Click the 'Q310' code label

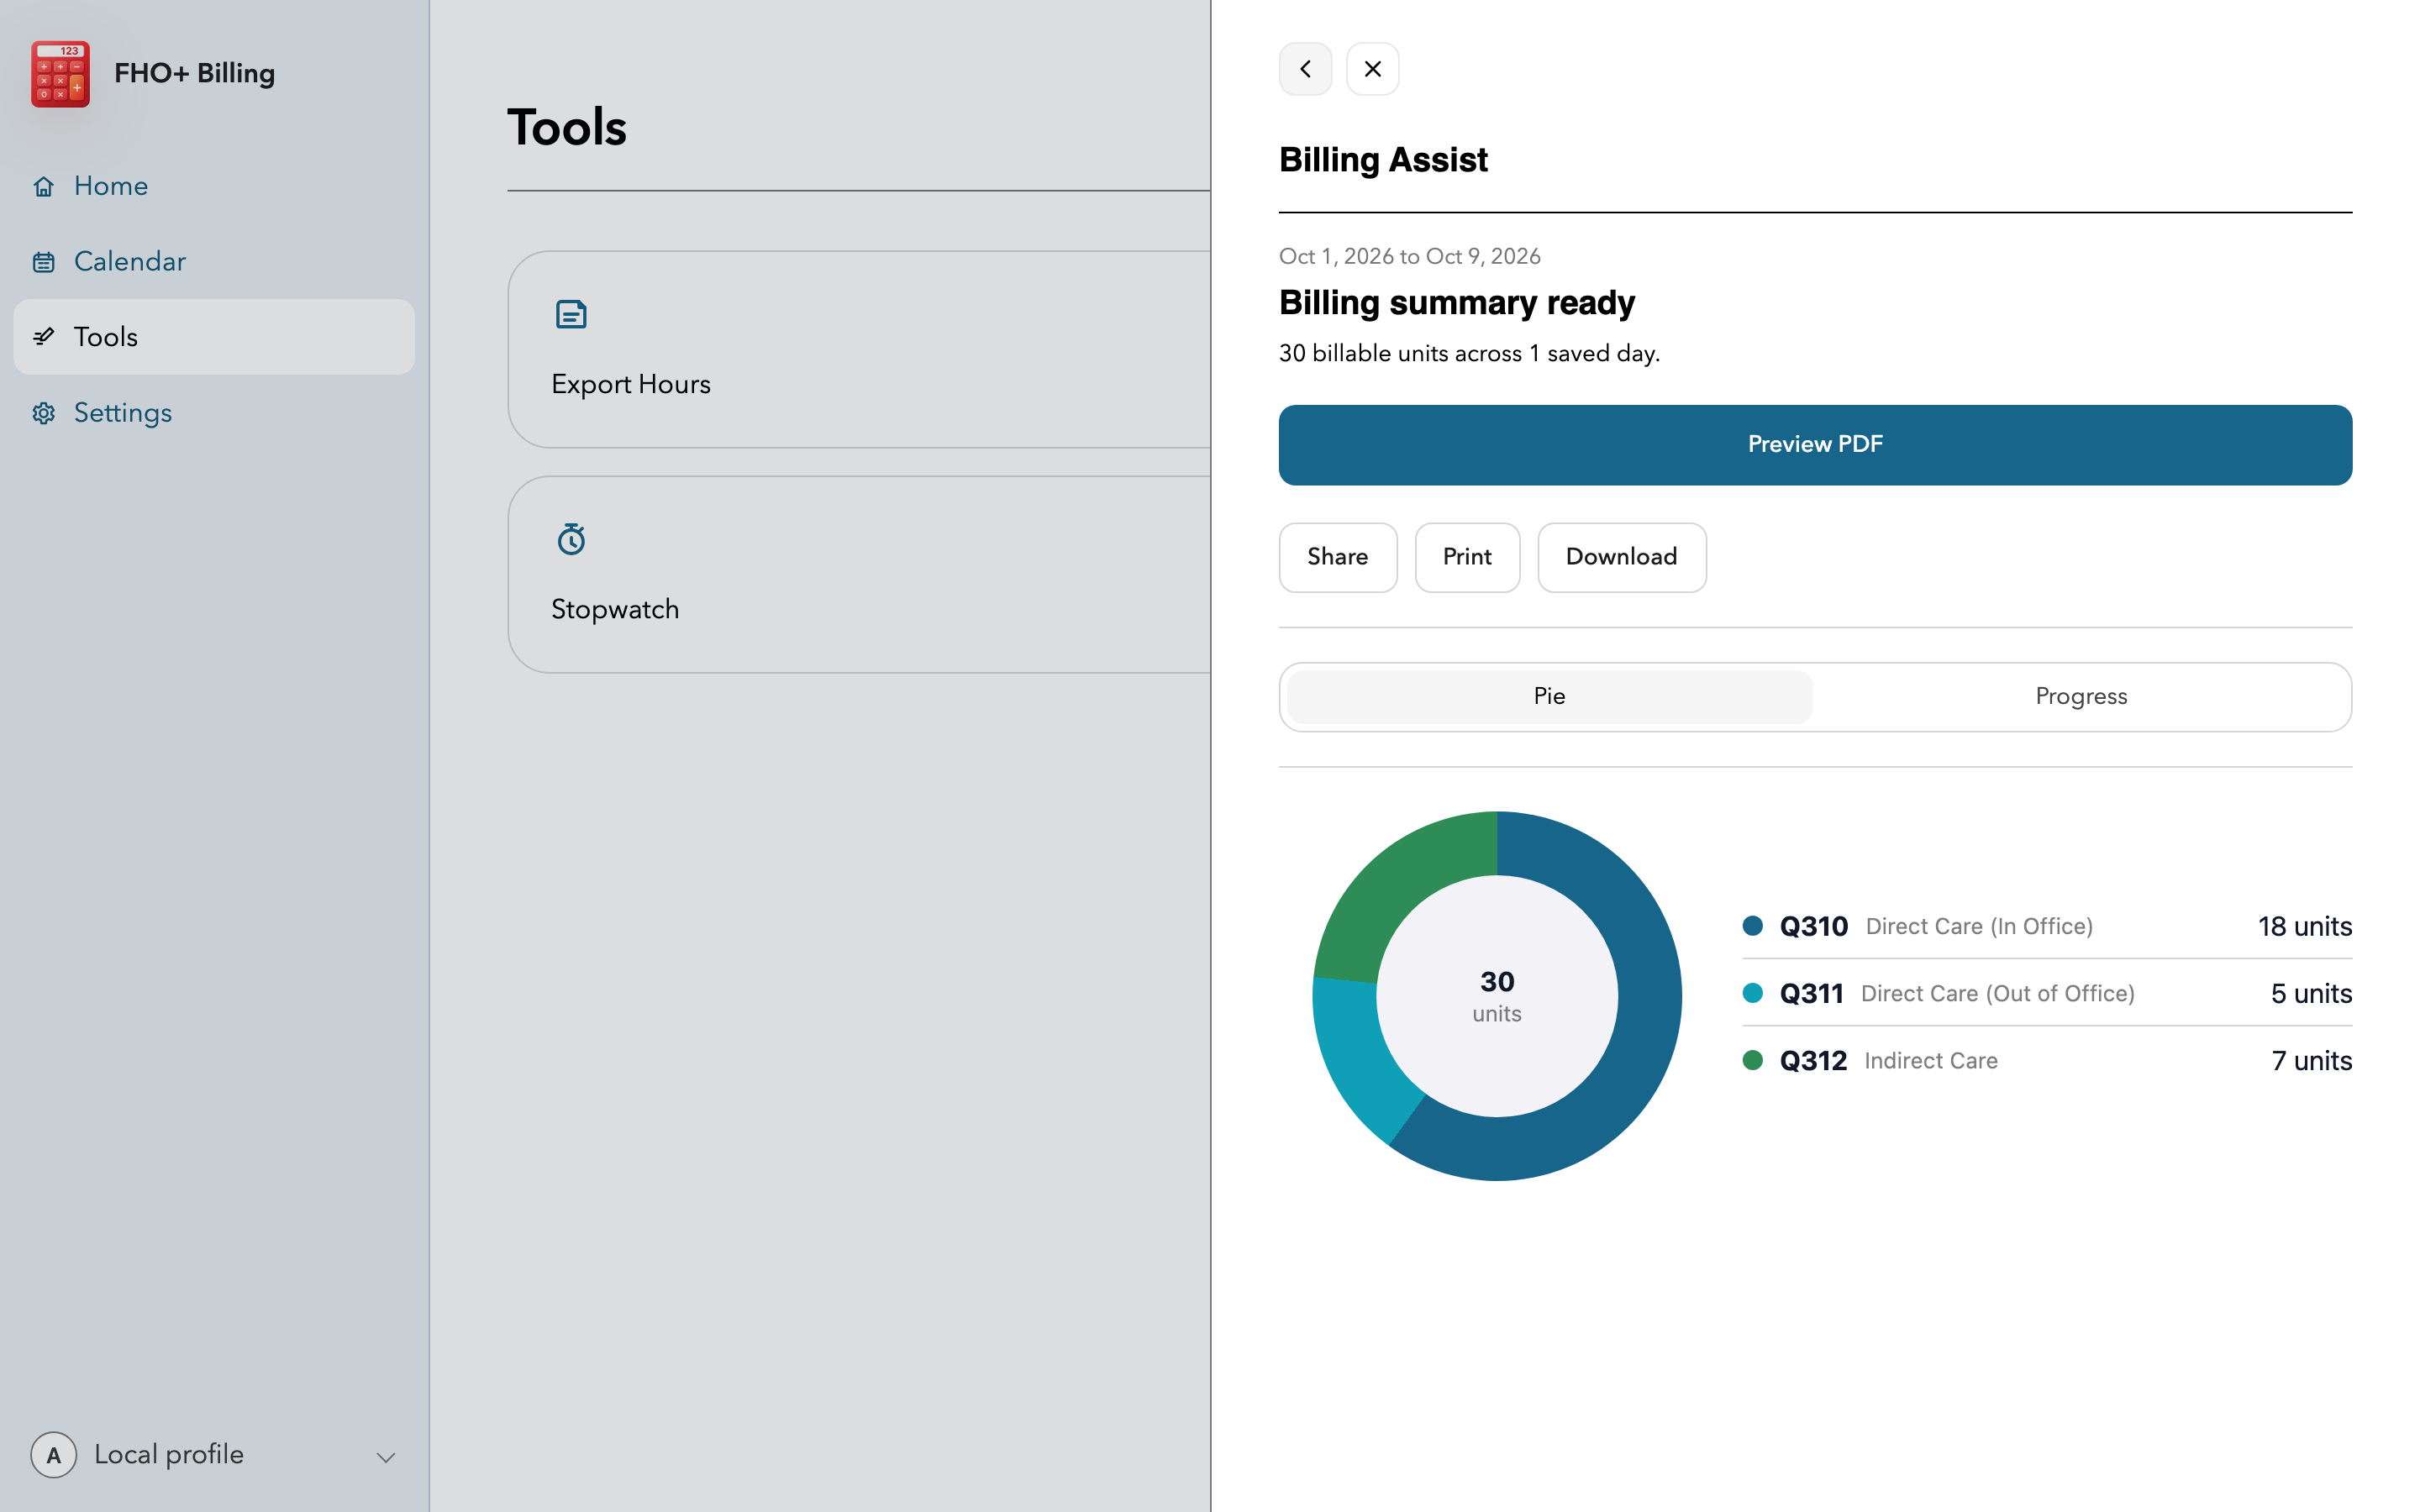[1813, 926]
